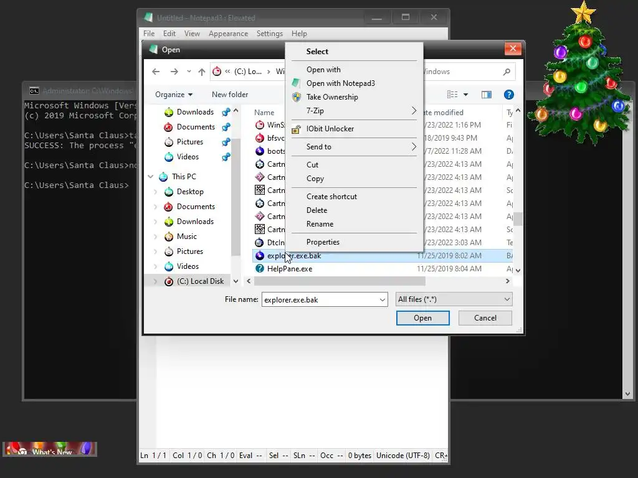Click the This PC icon in the navigation tree
This screenshot has width=638, height=478.
163,177
